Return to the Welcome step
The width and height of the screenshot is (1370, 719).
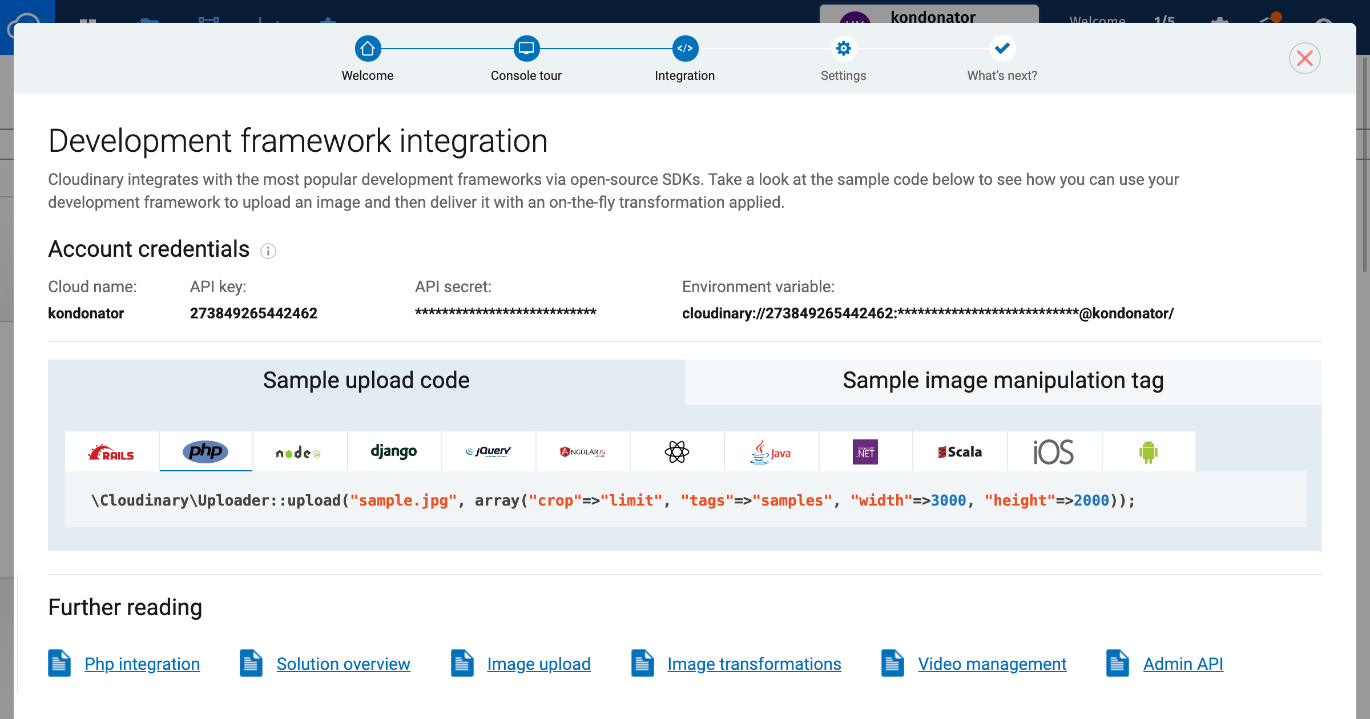[368, 49]
